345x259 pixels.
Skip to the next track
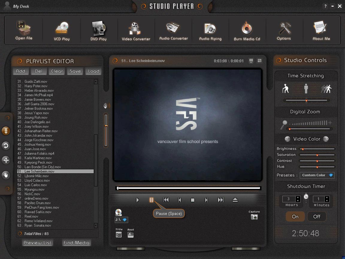[x=220, y=200]
